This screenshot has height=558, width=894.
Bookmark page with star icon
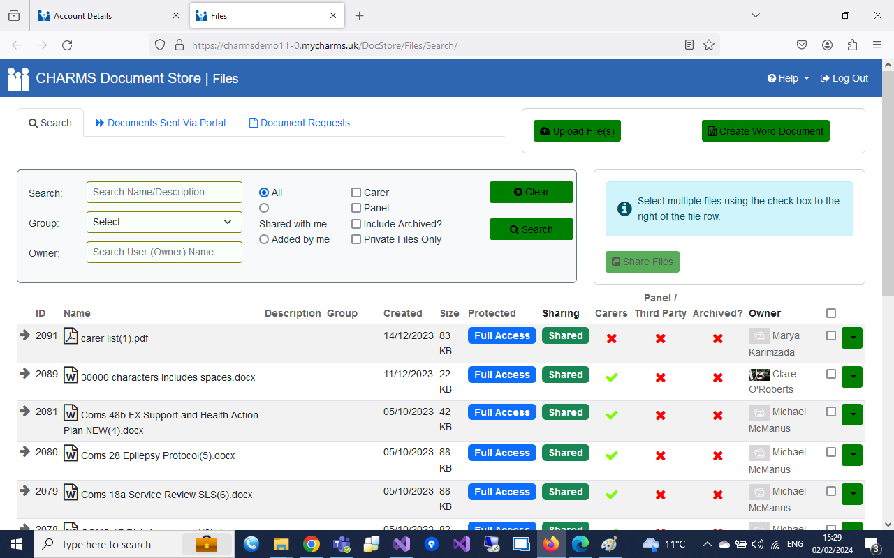coord(709,45)
